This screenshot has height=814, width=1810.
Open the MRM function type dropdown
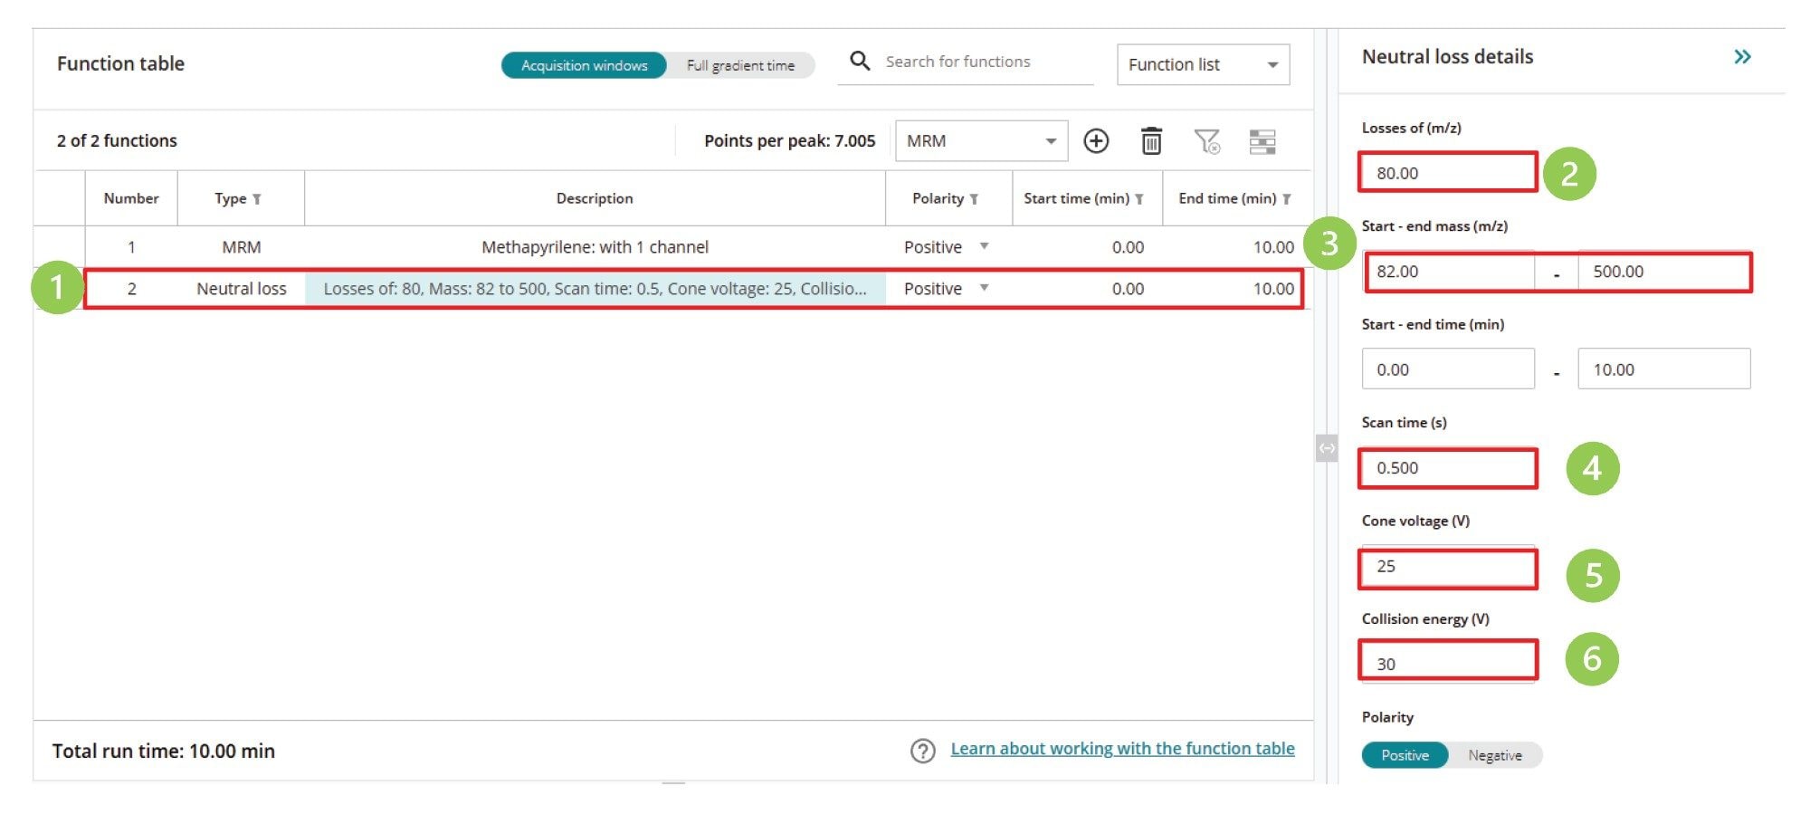981,141
